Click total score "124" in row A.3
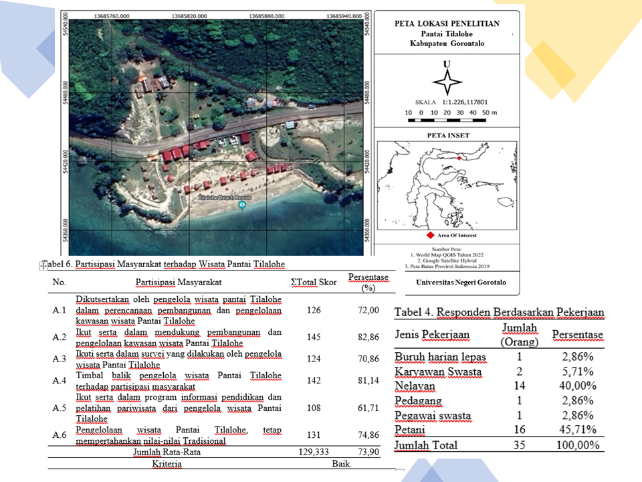Screen dimensions: 642x482 pos(314,359)
